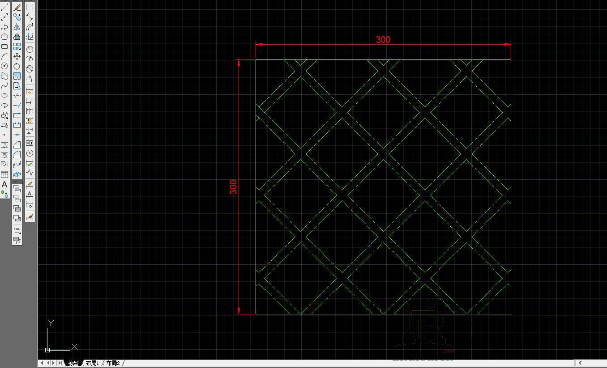Select the Polyline tool
The height and width of the screenshot is (368, 607).
pyautogui.click(x=4, y=27)
